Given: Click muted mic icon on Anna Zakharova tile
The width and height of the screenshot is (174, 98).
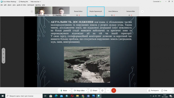Looking at the screenshot, I should point(114,15).
